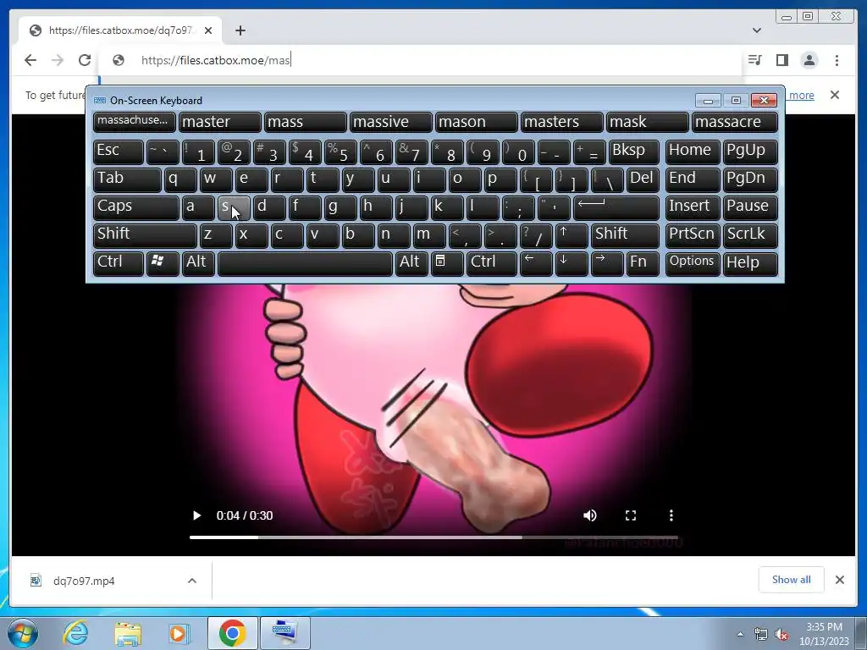Toggle the right Ctrl key
Image resolution: width=867 pixels, height=650 pixels.
(492, 263)
